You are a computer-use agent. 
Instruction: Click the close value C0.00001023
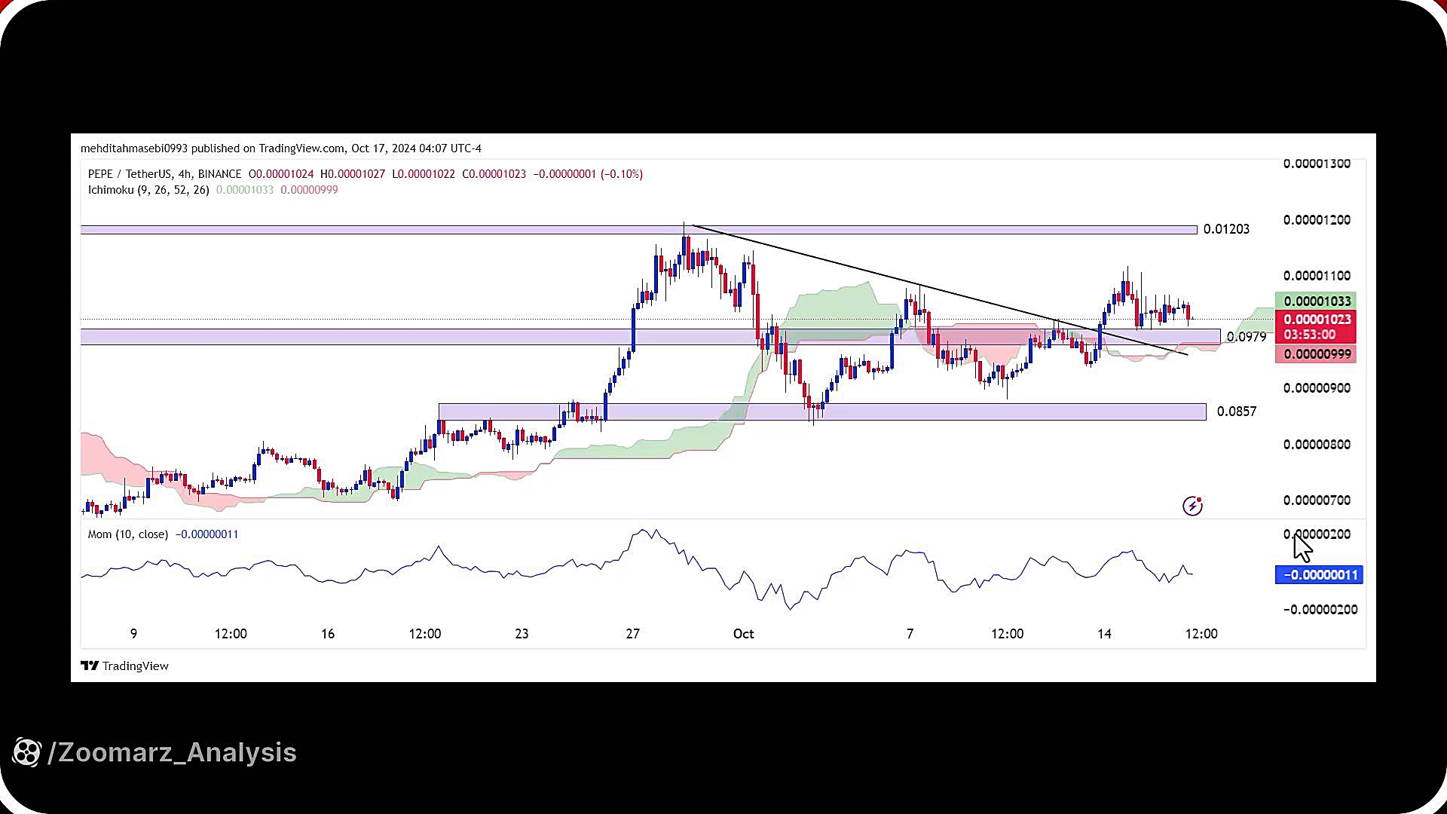pos(494,174)
